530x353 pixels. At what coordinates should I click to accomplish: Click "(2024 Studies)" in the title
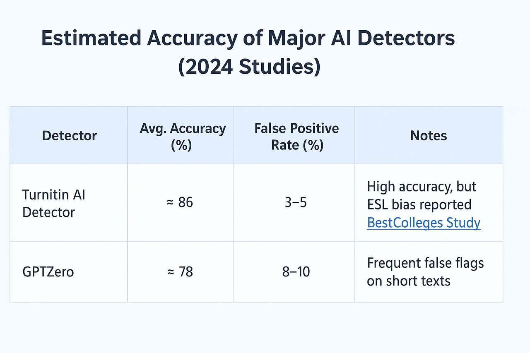[x=249, y=68]
